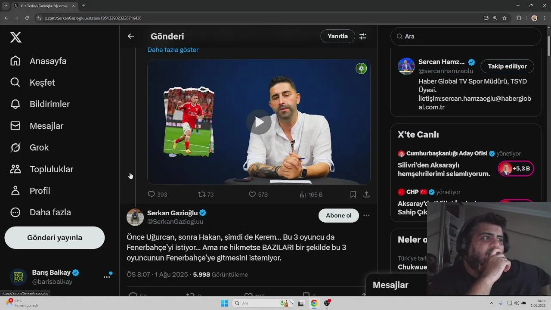The width and height of the screenshot is (551, 310).
Task: Show hidden system tray icons chevron
Action: tap(491, 303)
